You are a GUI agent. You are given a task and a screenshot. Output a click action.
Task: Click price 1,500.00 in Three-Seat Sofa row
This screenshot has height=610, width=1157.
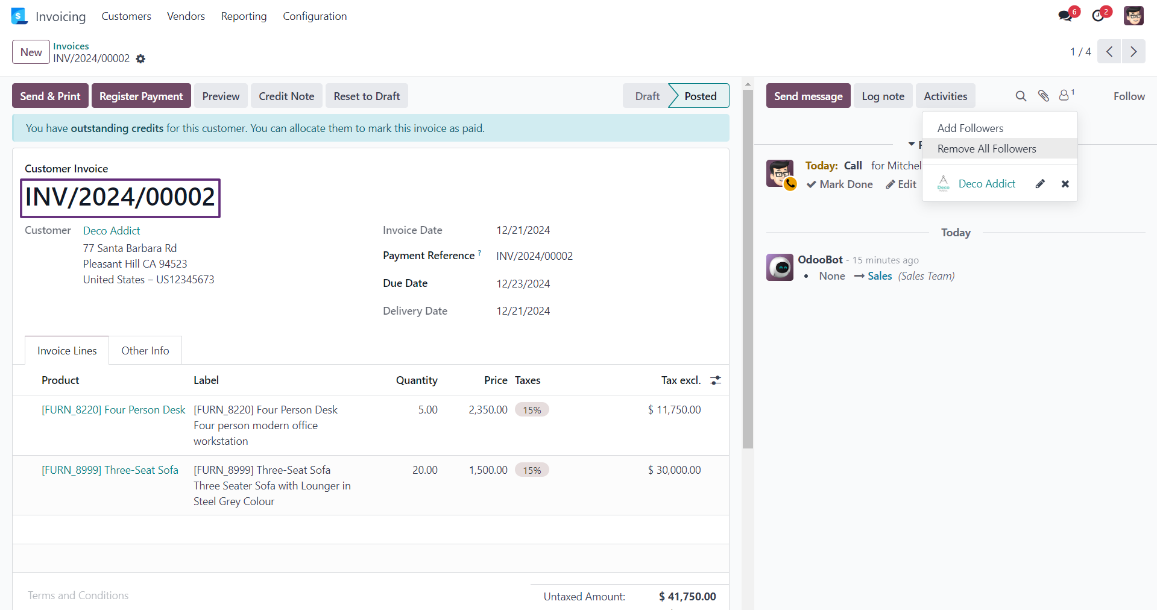[x=488, y=470]
